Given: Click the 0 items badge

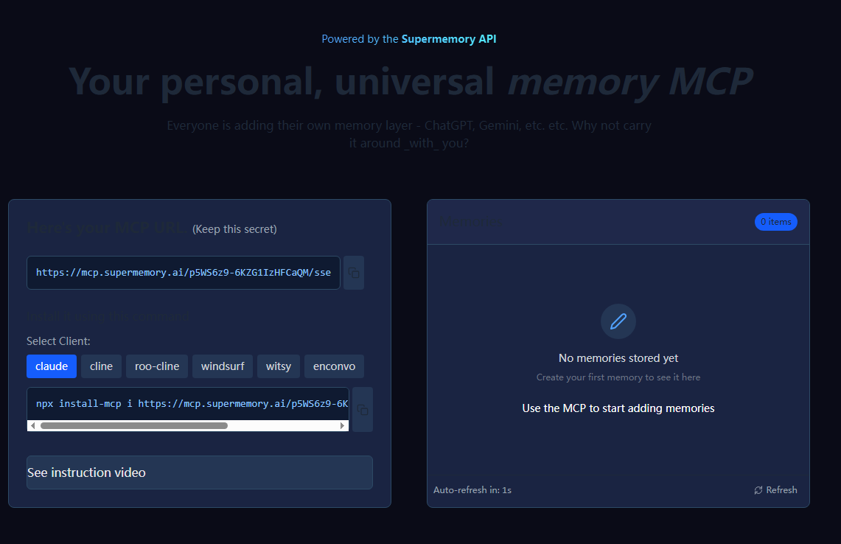Looking at the screenshot, I should tap(775, 221).
